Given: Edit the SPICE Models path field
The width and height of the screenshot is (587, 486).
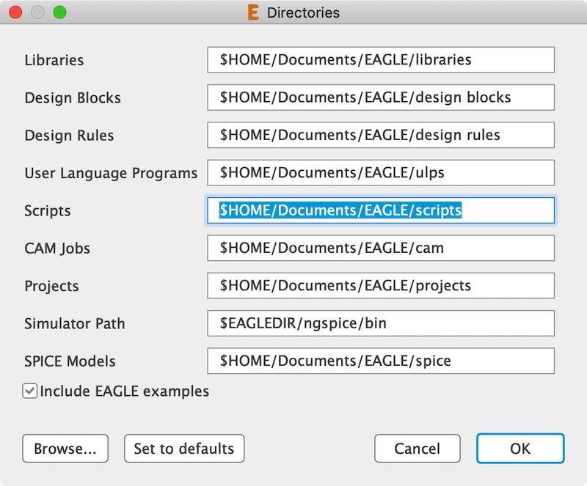Looking at the screenshot, I should coord(381,361).
